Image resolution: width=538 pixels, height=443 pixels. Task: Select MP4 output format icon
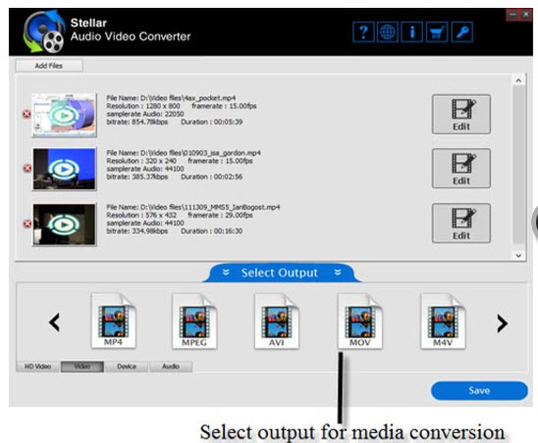(x=113, y=320)
